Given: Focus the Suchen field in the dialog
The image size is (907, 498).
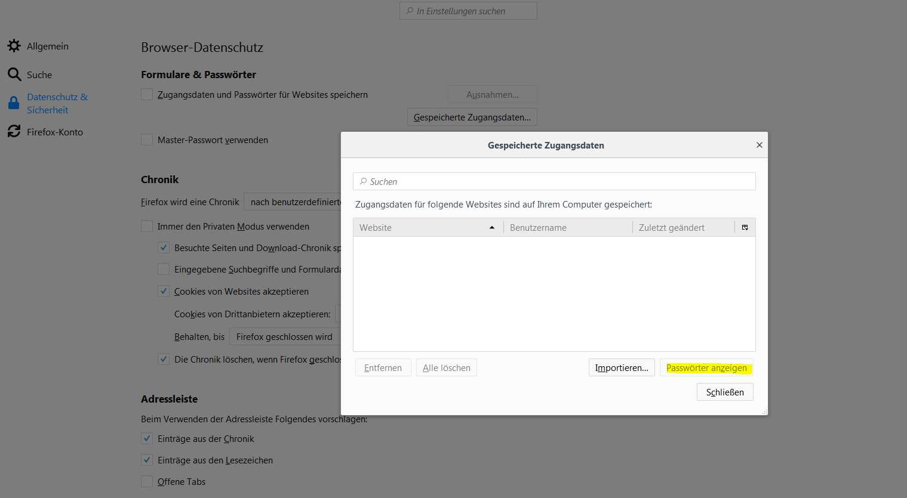Looking at the screenshot, I should pyautogui.click(x=554, y=181).
